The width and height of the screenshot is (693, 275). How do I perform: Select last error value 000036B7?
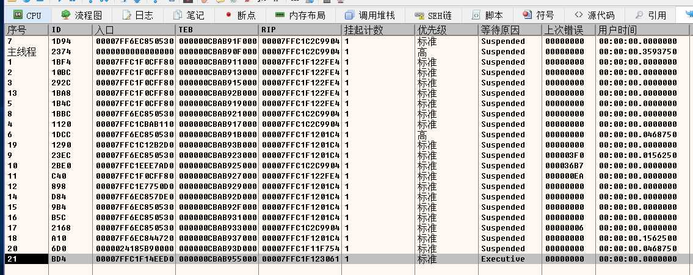(x=564, y=166)
